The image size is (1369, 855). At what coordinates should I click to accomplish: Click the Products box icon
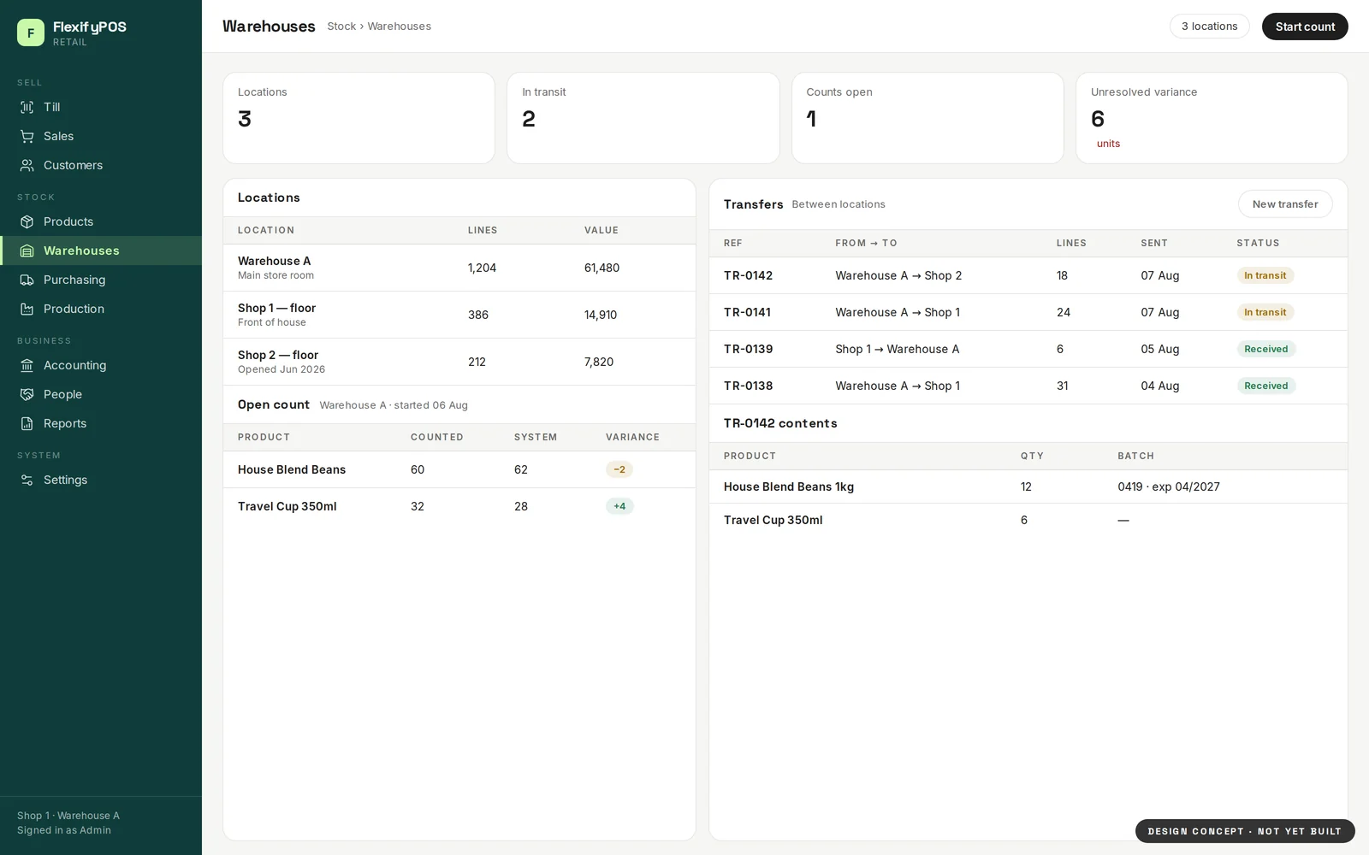click(27, 221)
